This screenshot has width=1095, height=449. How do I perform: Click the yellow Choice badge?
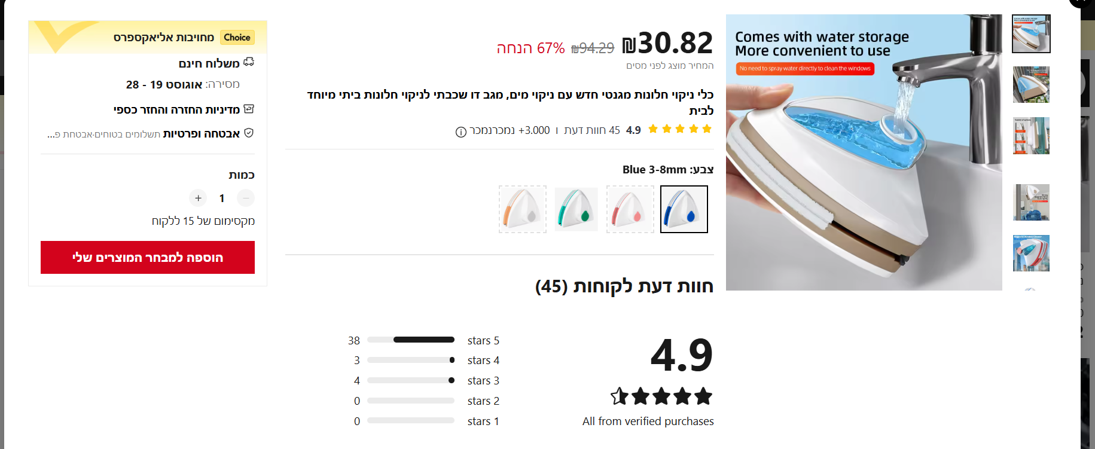tap(237, 38)
